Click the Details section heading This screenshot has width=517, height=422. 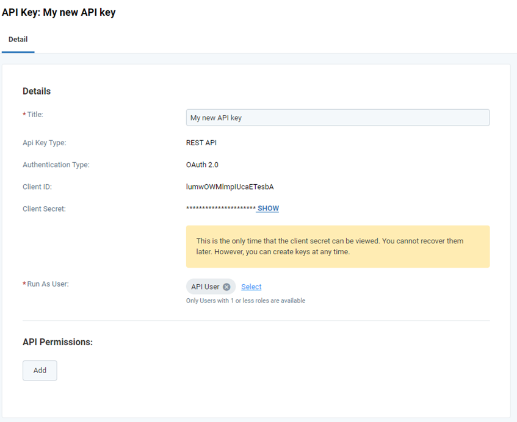(x=37, y=91)
